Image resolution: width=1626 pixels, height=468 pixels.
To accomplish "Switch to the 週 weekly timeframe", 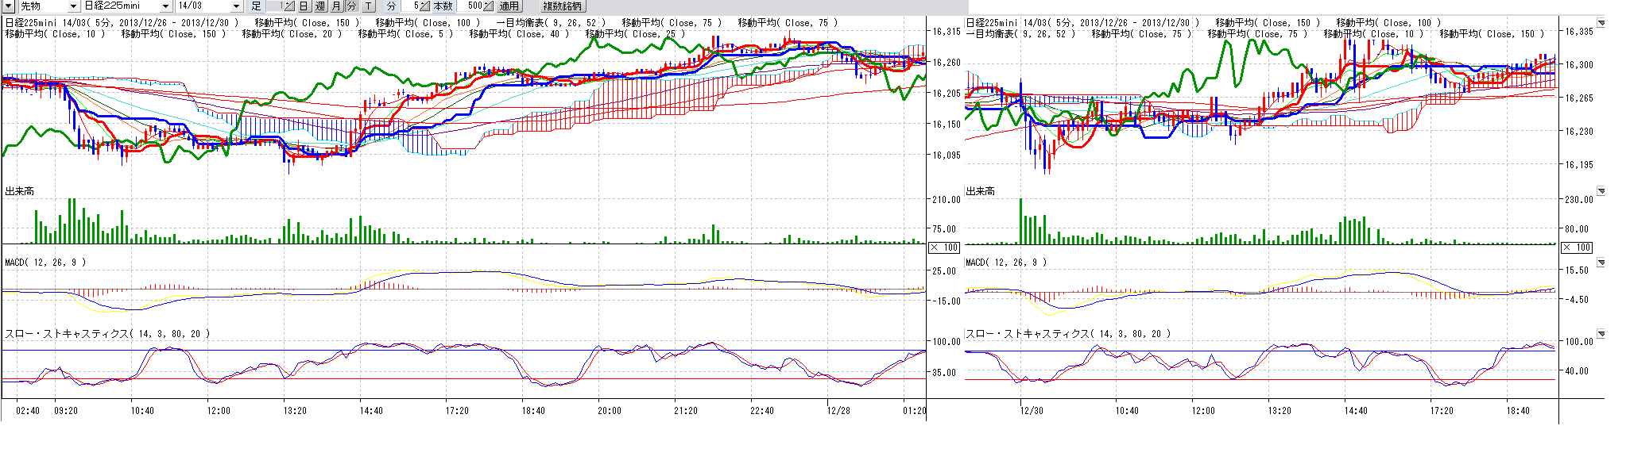I will pyautogui.click(x=319, y=6).
